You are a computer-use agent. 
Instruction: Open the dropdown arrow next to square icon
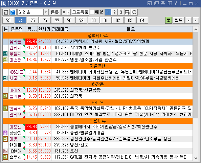[x=69, y=12]
